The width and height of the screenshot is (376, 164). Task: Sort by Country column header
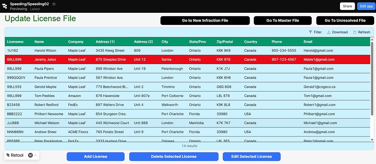(251, 42)
